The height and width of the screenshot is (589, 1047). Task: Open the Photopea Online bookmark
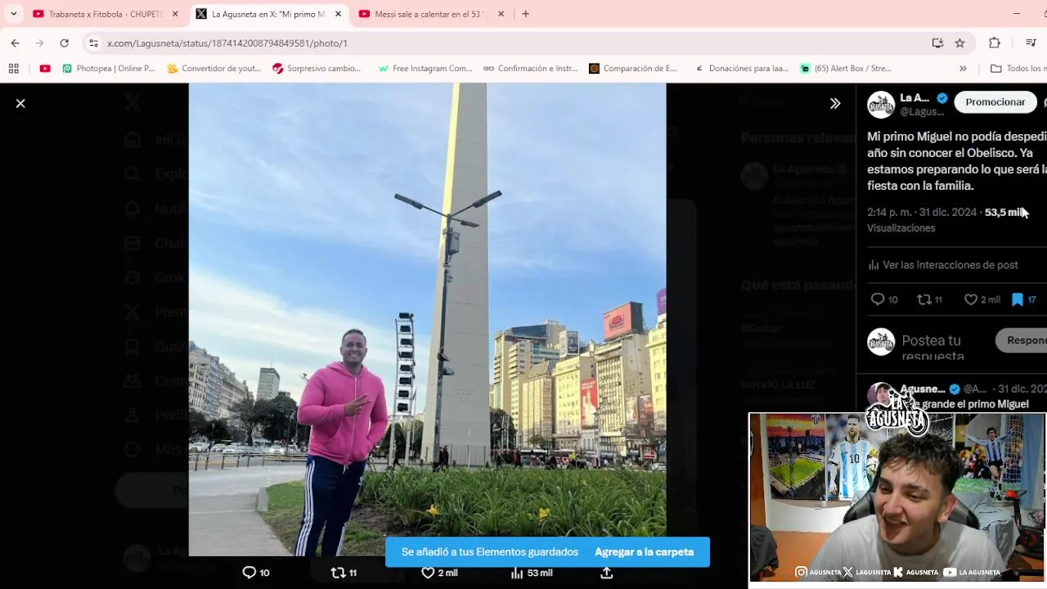(x=109, y=69)
